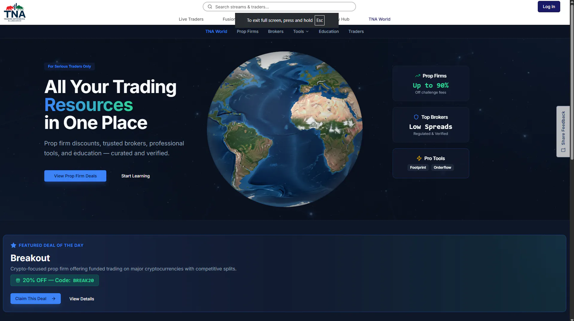Viewport: 574px width, 321px height.
Task: Open the TNA World sub-navigation item
Action: pyautogui.click(x=216, y=31)
